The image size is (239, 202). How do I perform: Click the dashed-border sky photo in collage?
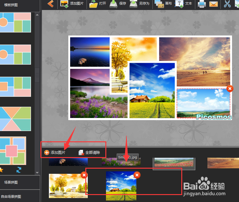[x=203, y=103]
